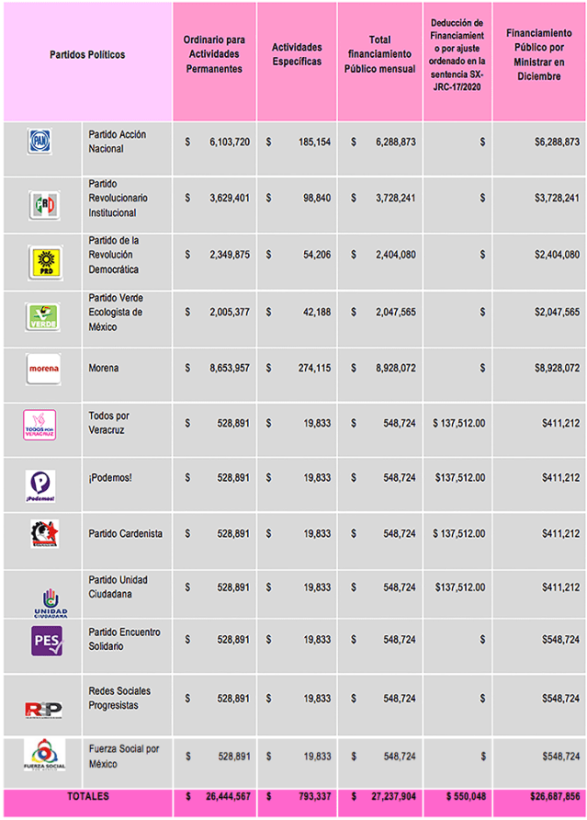Image resolution: width=587 pixels, height=820 pixels.
Task: Click the total deduction amount $550,048
Action: coord(457,796)
